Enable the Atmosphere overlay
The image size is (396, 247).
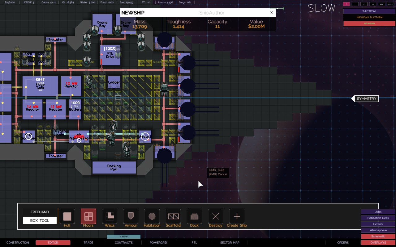378,230
